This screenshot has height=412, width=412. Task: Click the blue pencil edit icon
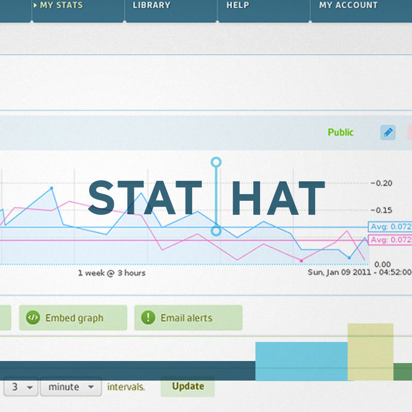click(x=388, y=132)
